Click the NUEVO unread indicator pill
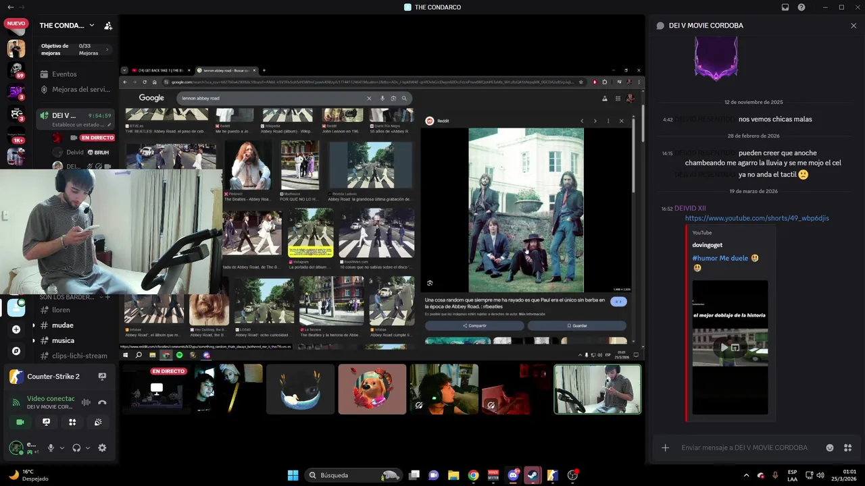The height and width of the screenshot is (486, 865). [16, 24]
